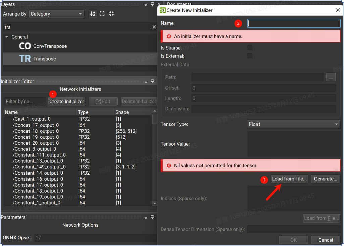Type a name in the Name field
The image size is (344, 246).
click(x=293, y=23)
